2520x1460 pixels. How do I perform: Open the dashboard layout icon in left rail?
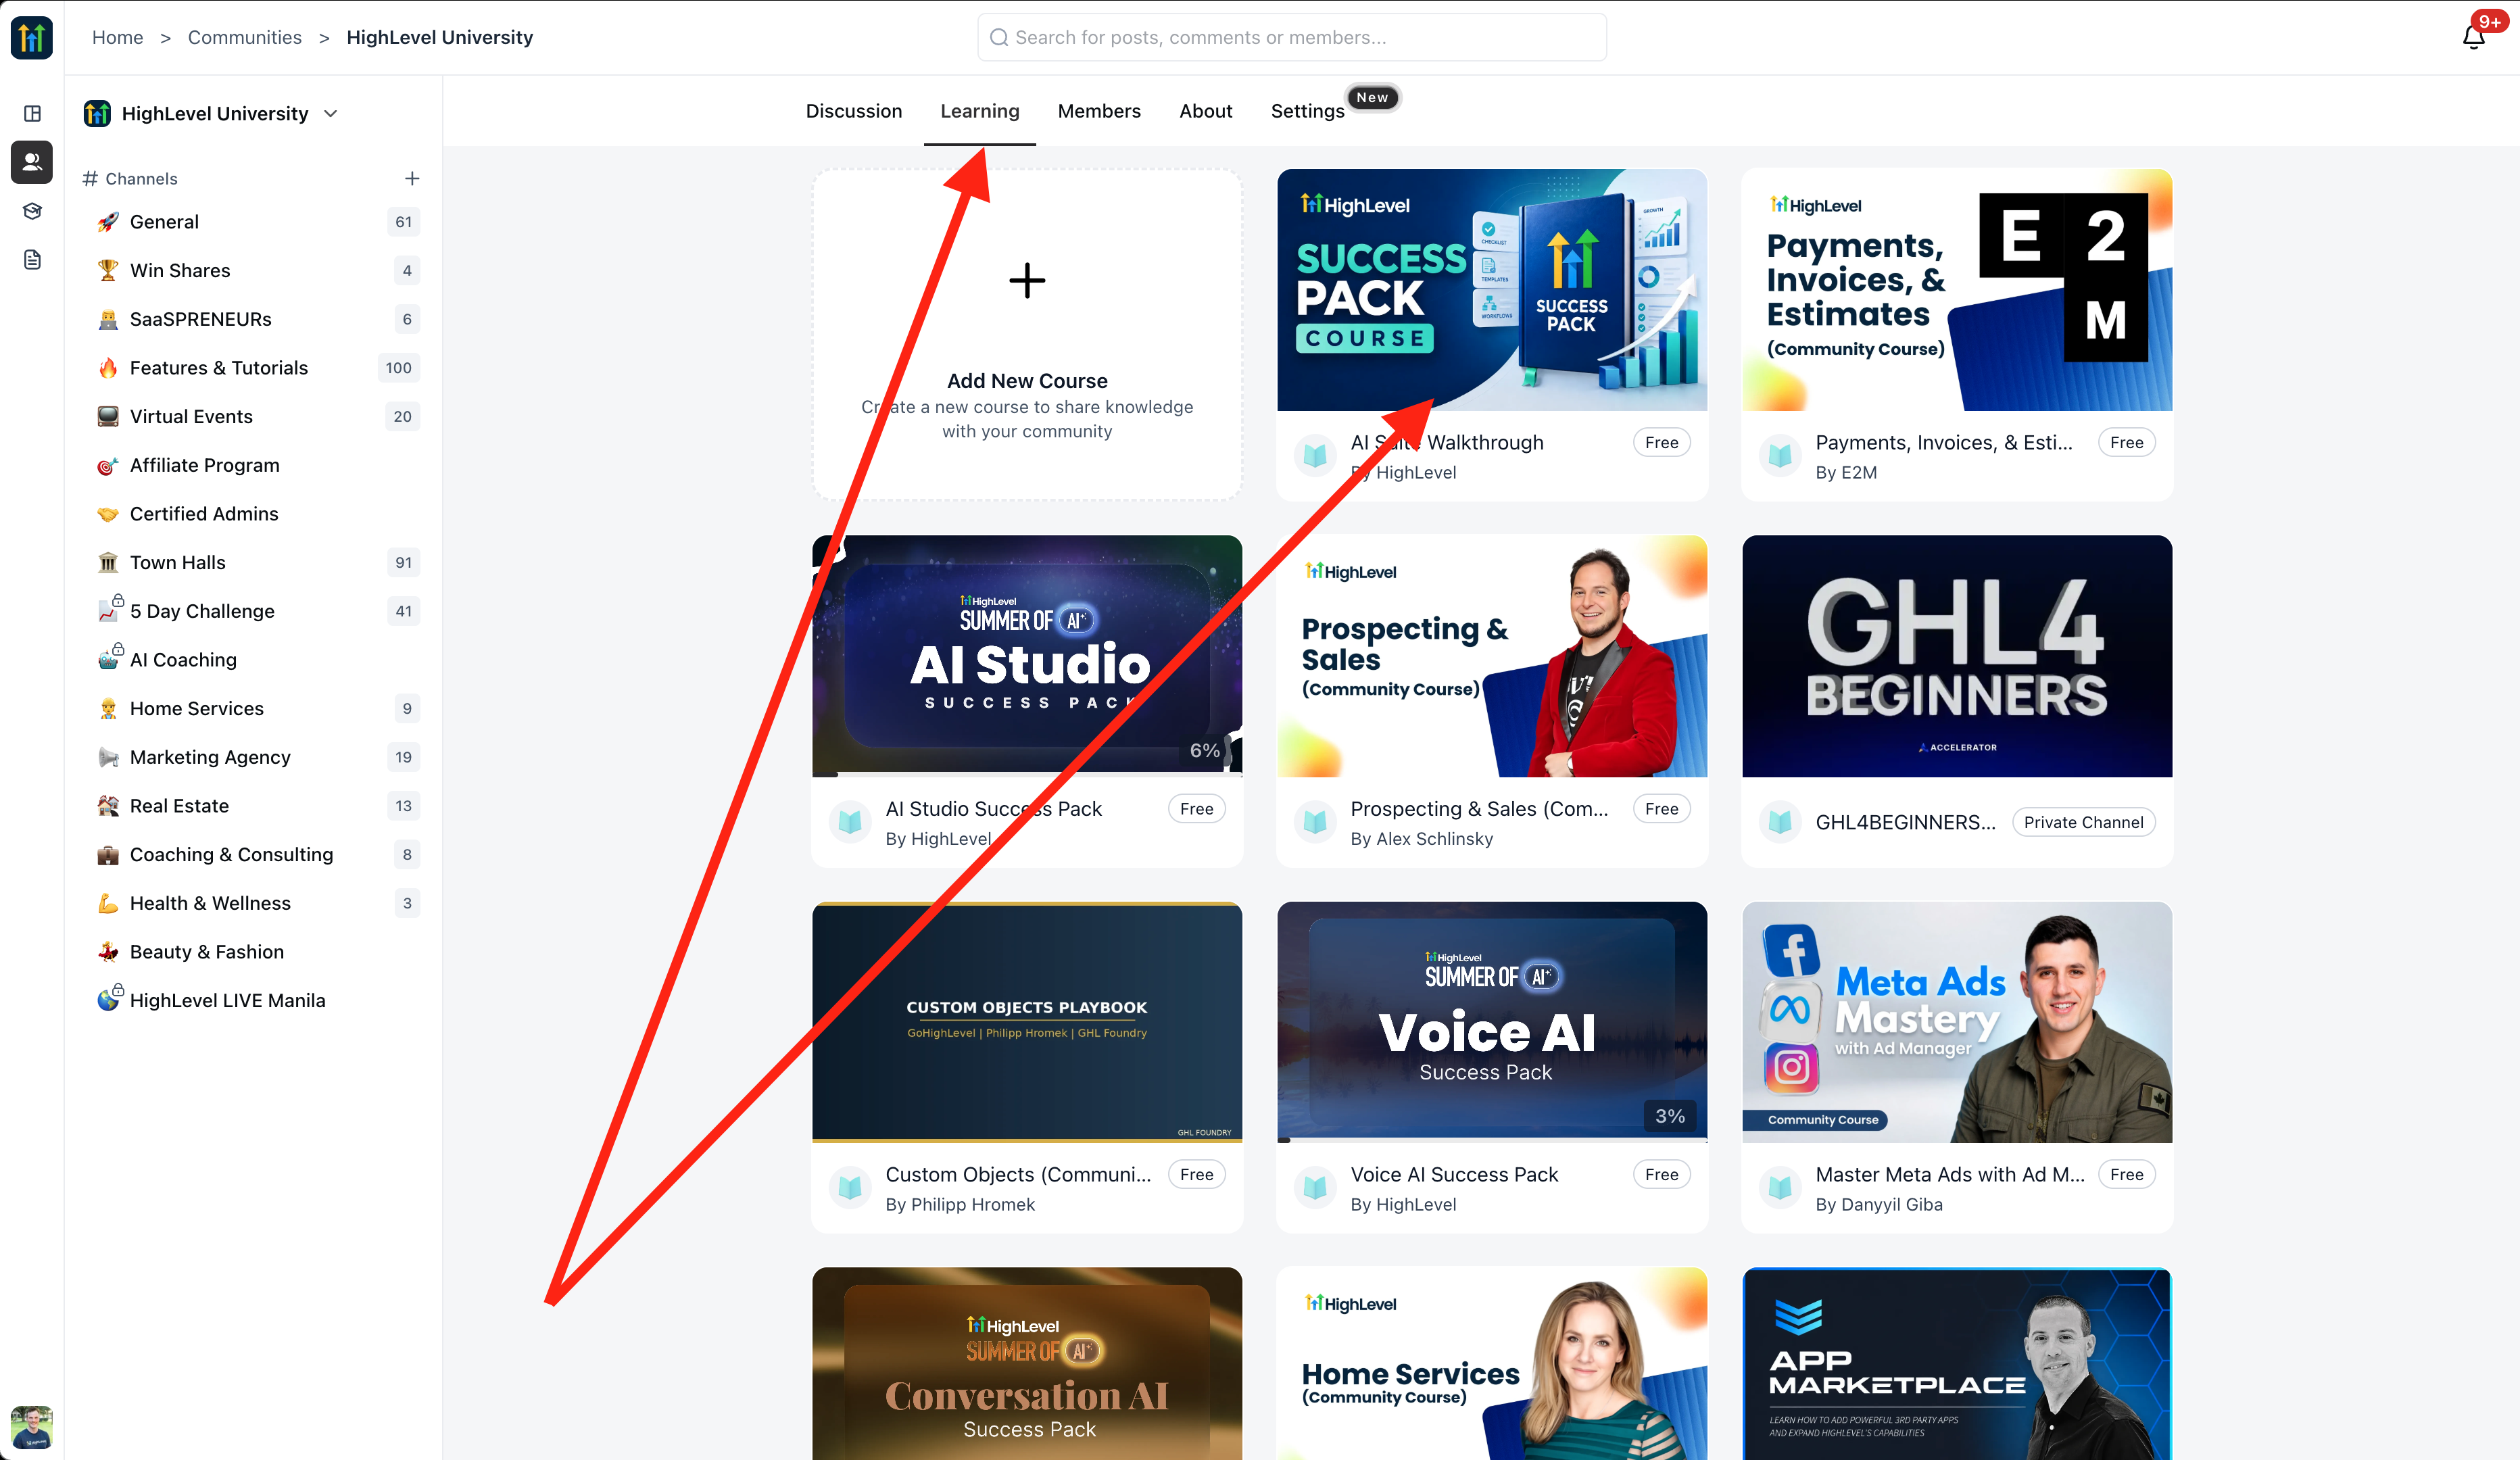[x=32, y=113]
